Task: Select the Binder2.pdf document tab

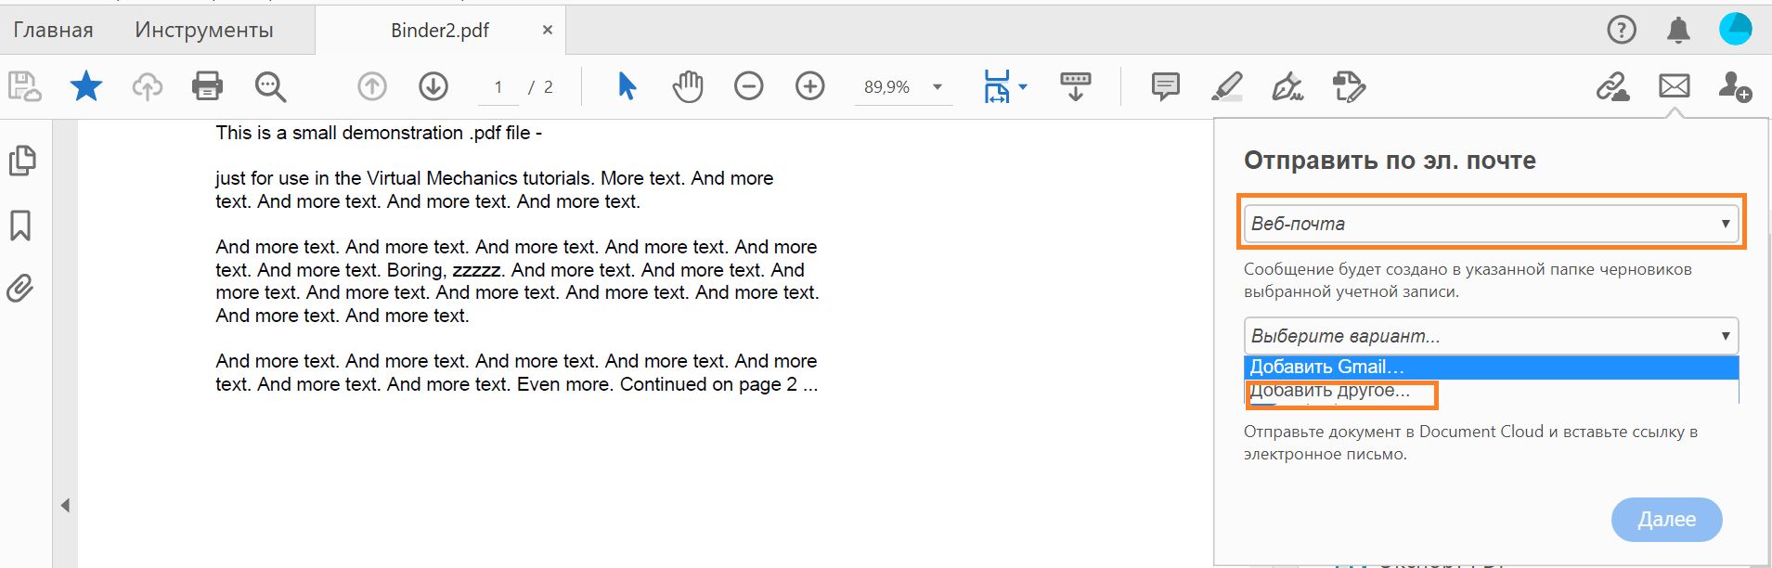Action: (440, 30)
